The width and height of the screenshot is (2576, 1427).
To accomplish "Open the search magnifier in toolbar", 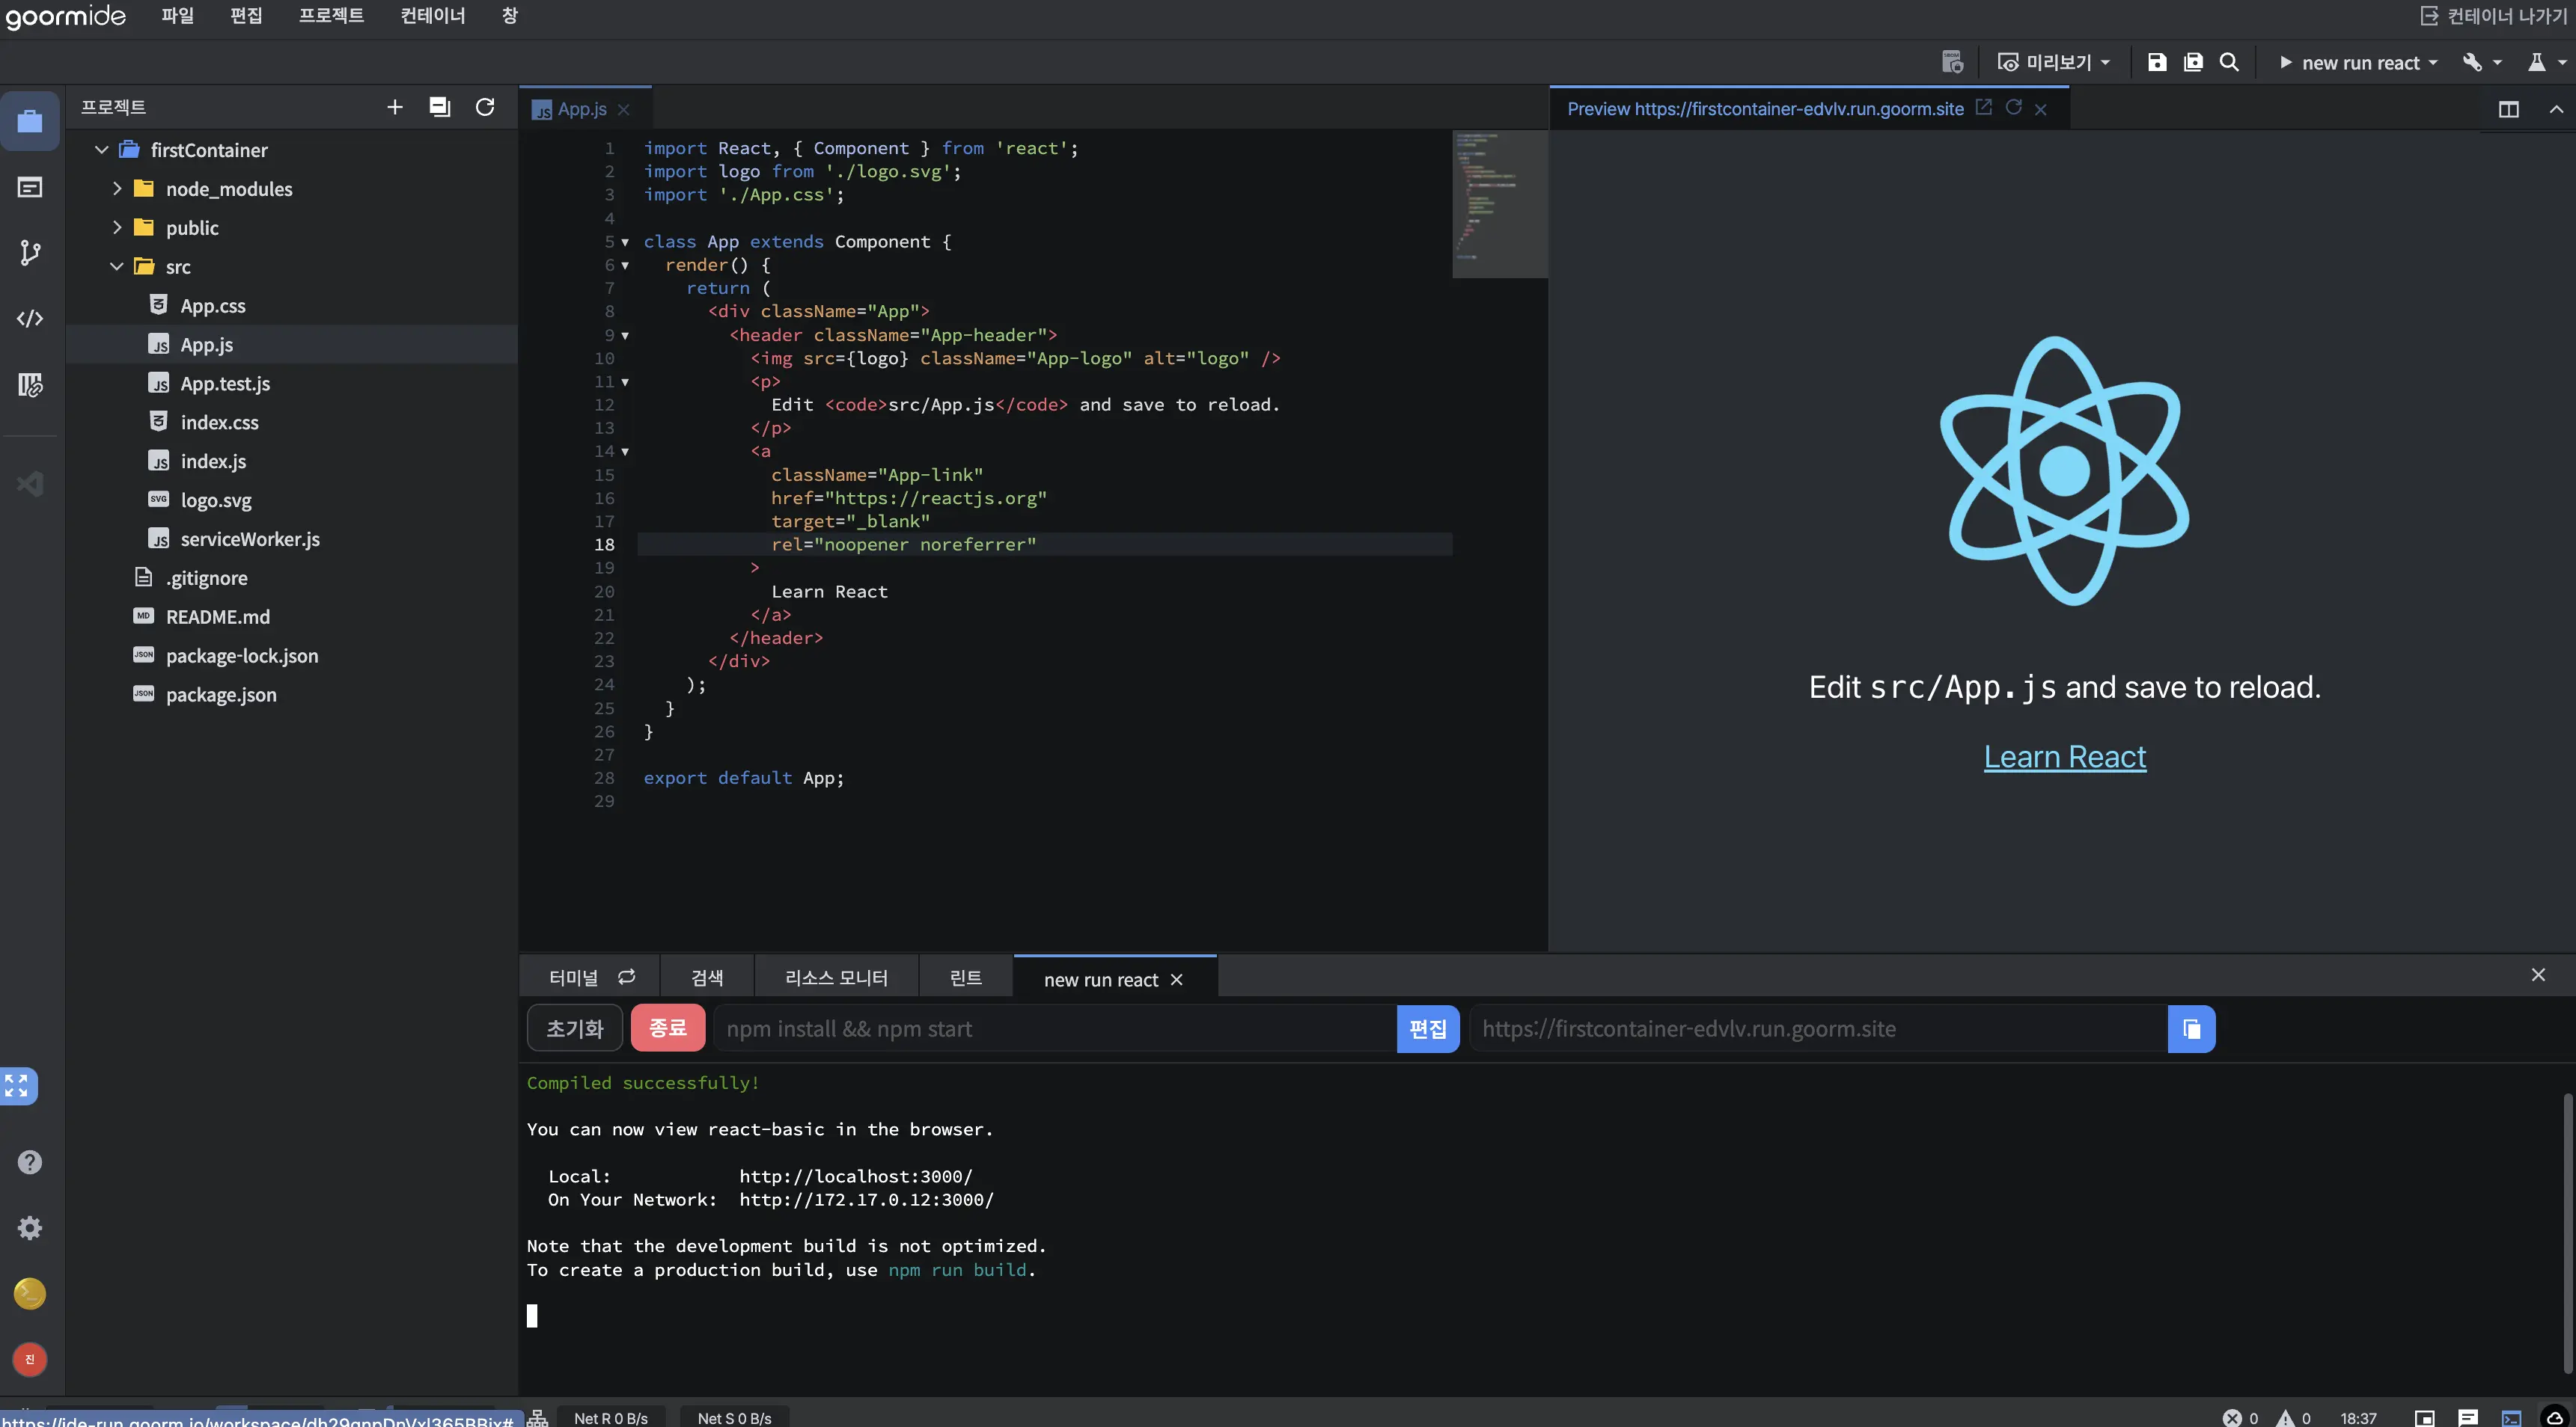I will (x=2229, y=62).
